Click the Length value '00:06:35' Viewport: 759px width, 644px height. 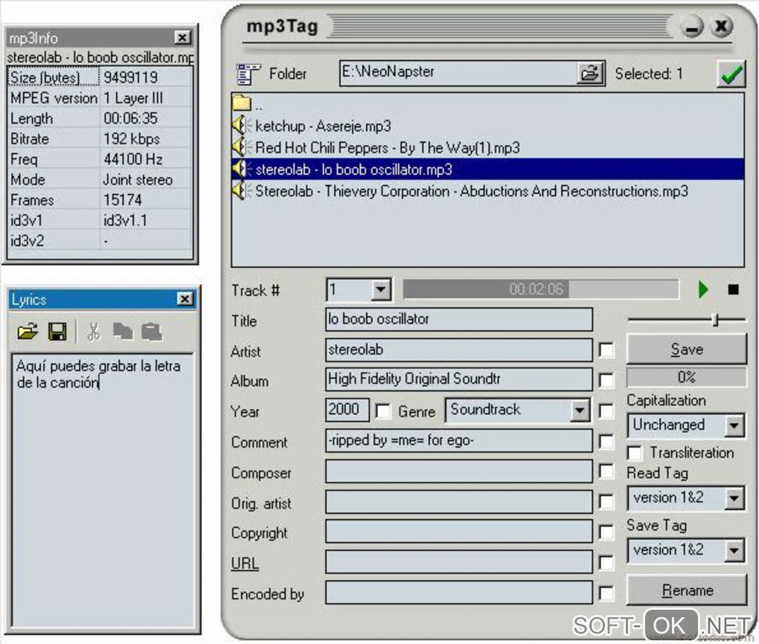130,118
